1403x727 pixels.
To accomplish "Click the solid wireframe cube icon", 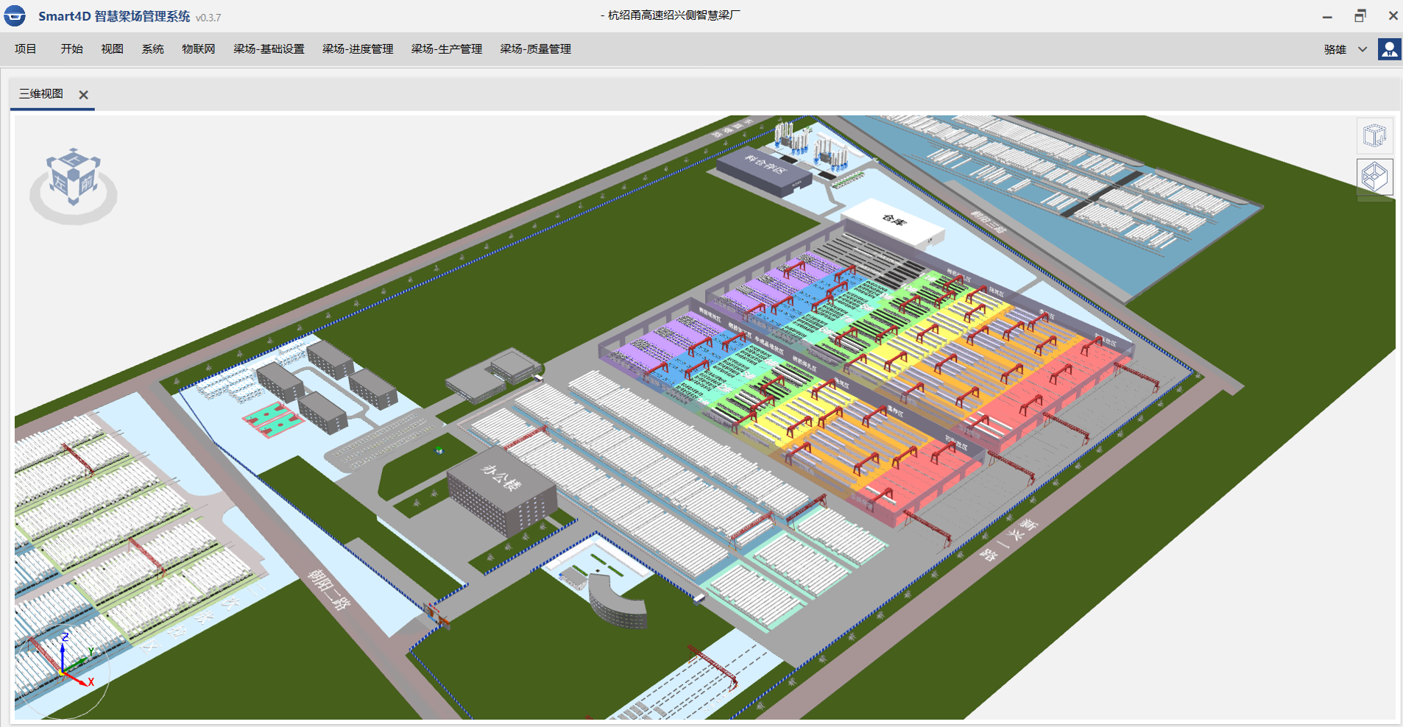I will (x=1374, y=177).
